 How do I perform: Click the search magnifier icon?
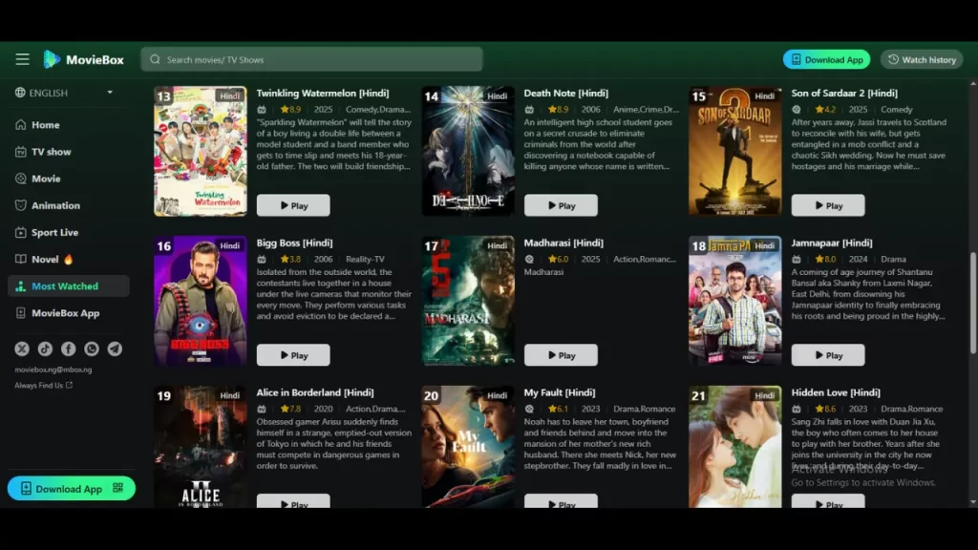(x=155, y=59)
